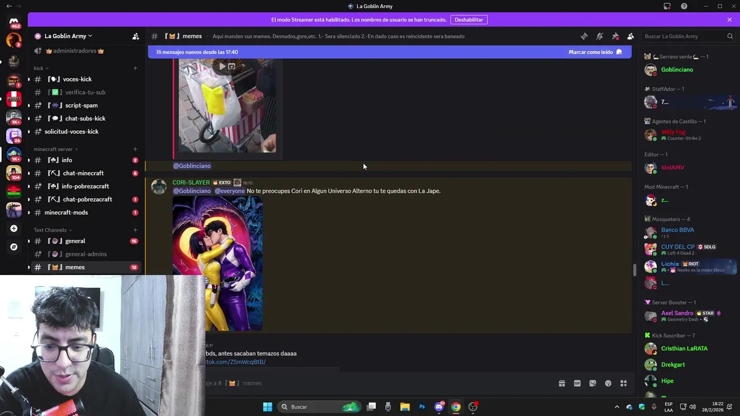Open script-spam channel
Viewport: 740px width, 416px height.
[x=86, y=106]
